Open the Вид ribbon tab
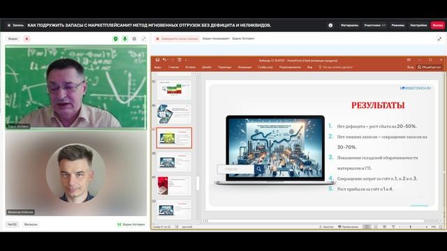The width and height of the screenshot is (447, 251). coord(310,67)
